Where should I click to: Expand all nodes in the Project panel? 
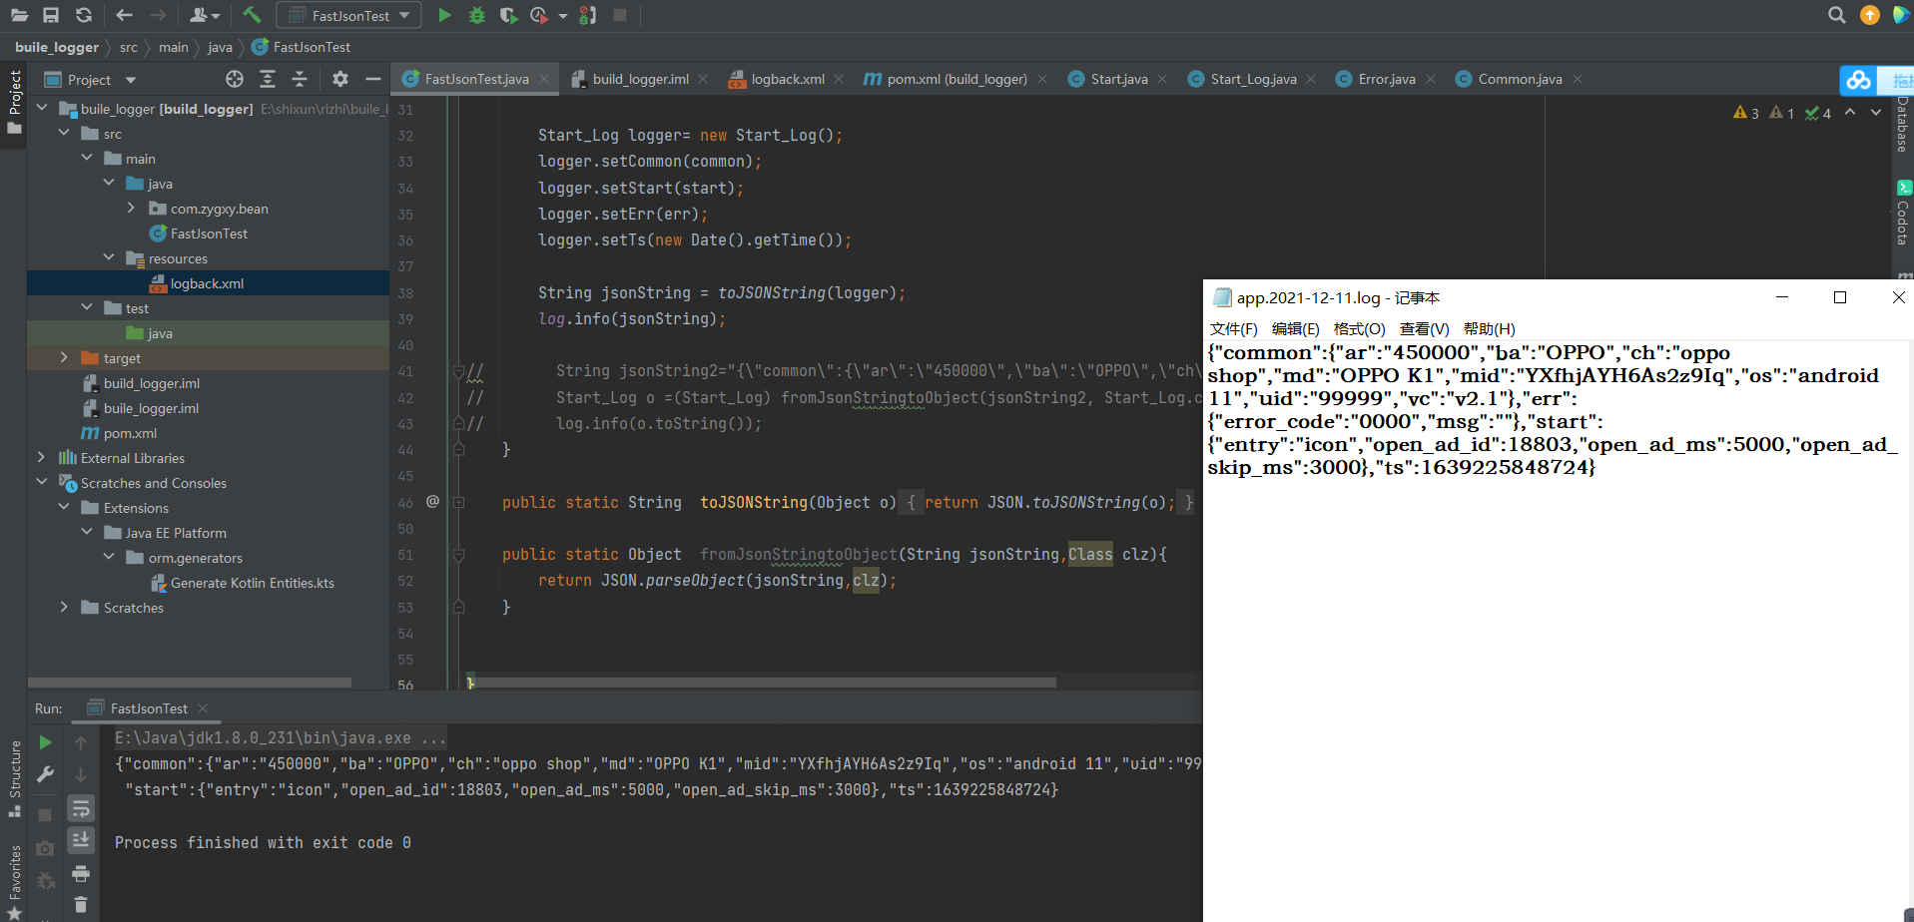268,79
